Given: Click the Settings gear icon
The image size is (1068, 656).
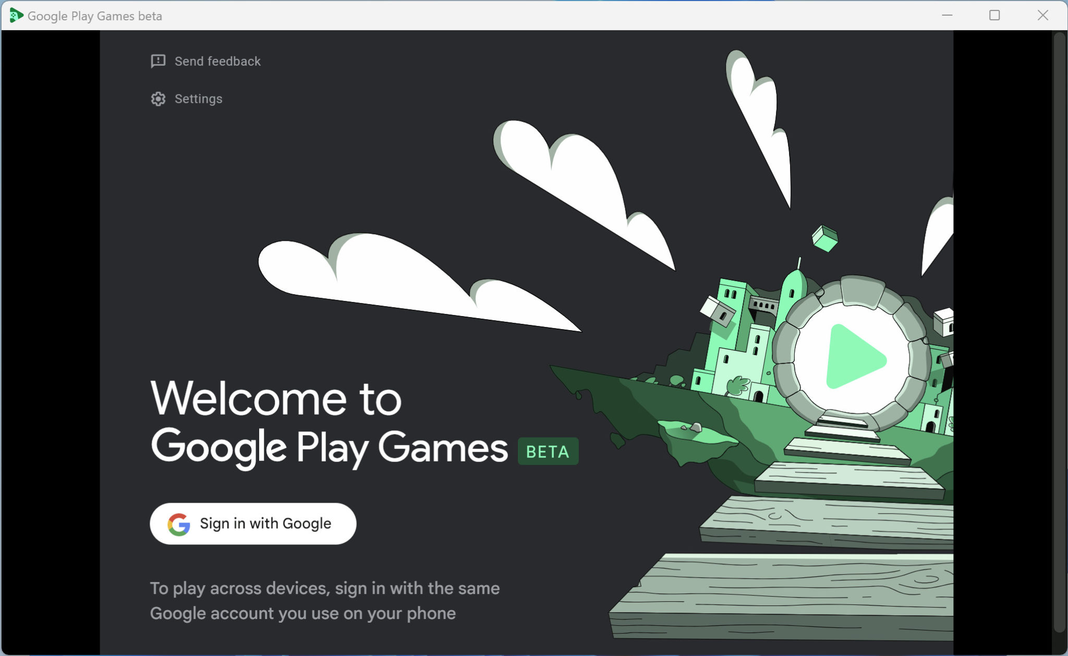Looking at the screenshot, I should coord(158,99).
